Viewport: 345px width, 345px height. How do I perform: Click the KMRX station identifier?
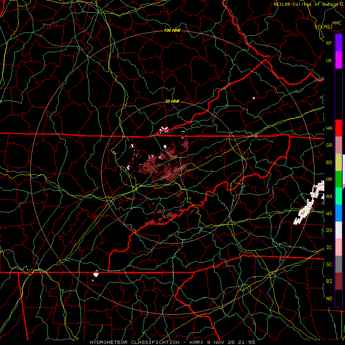pyautogui.click(x=197, y=342)
